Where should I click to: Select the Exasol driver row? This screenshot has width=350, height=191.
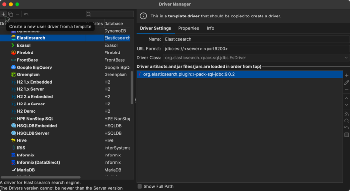point(65,45)
